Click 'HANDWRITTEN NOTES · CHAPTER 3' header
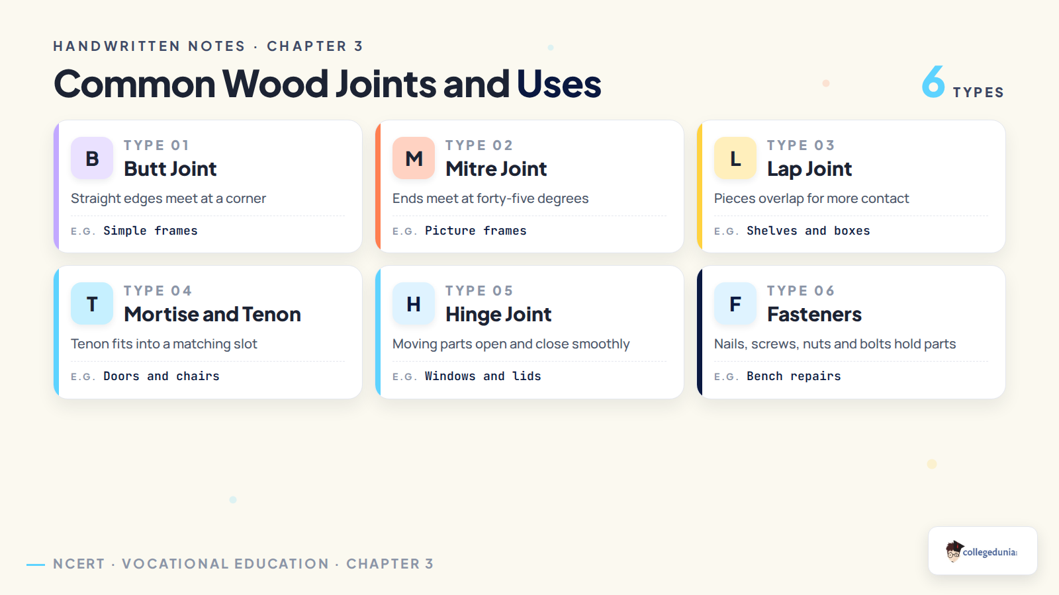 [x=208, y=46]
